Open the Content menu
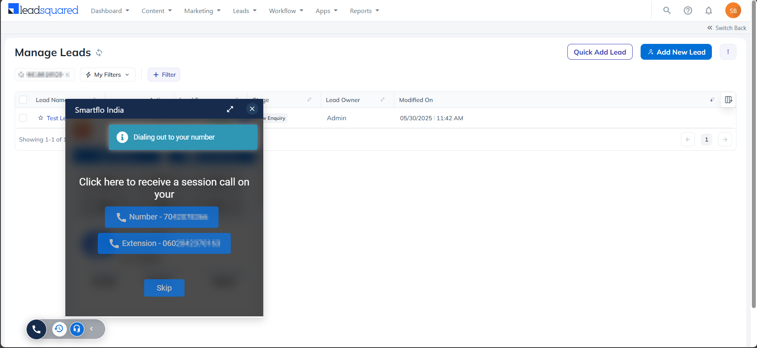 (157, 11)
